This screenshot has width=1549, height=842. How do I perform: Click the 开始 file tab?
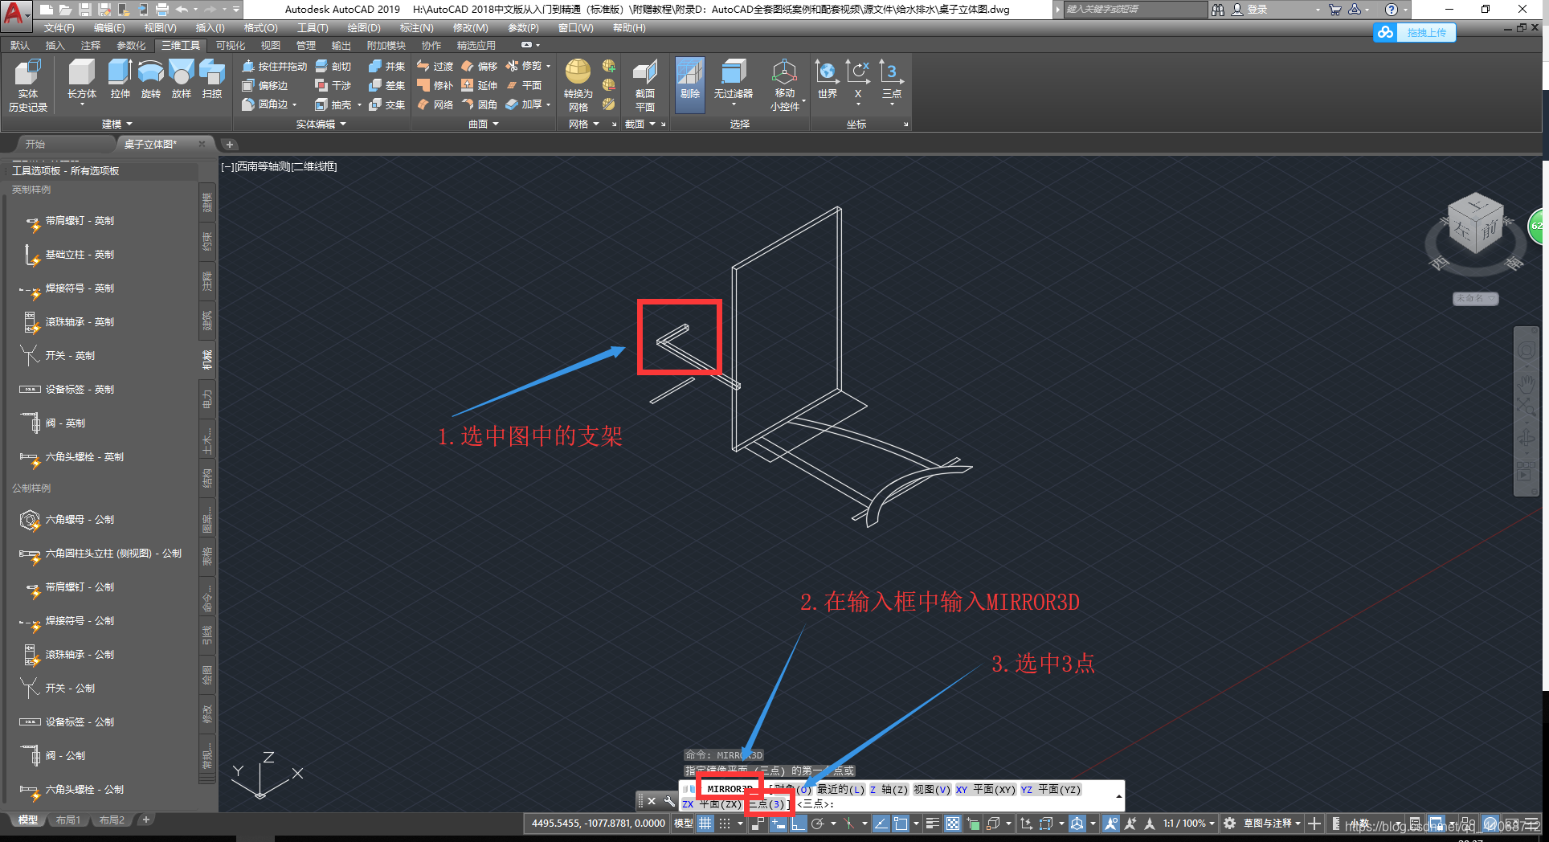click(35, 145)
